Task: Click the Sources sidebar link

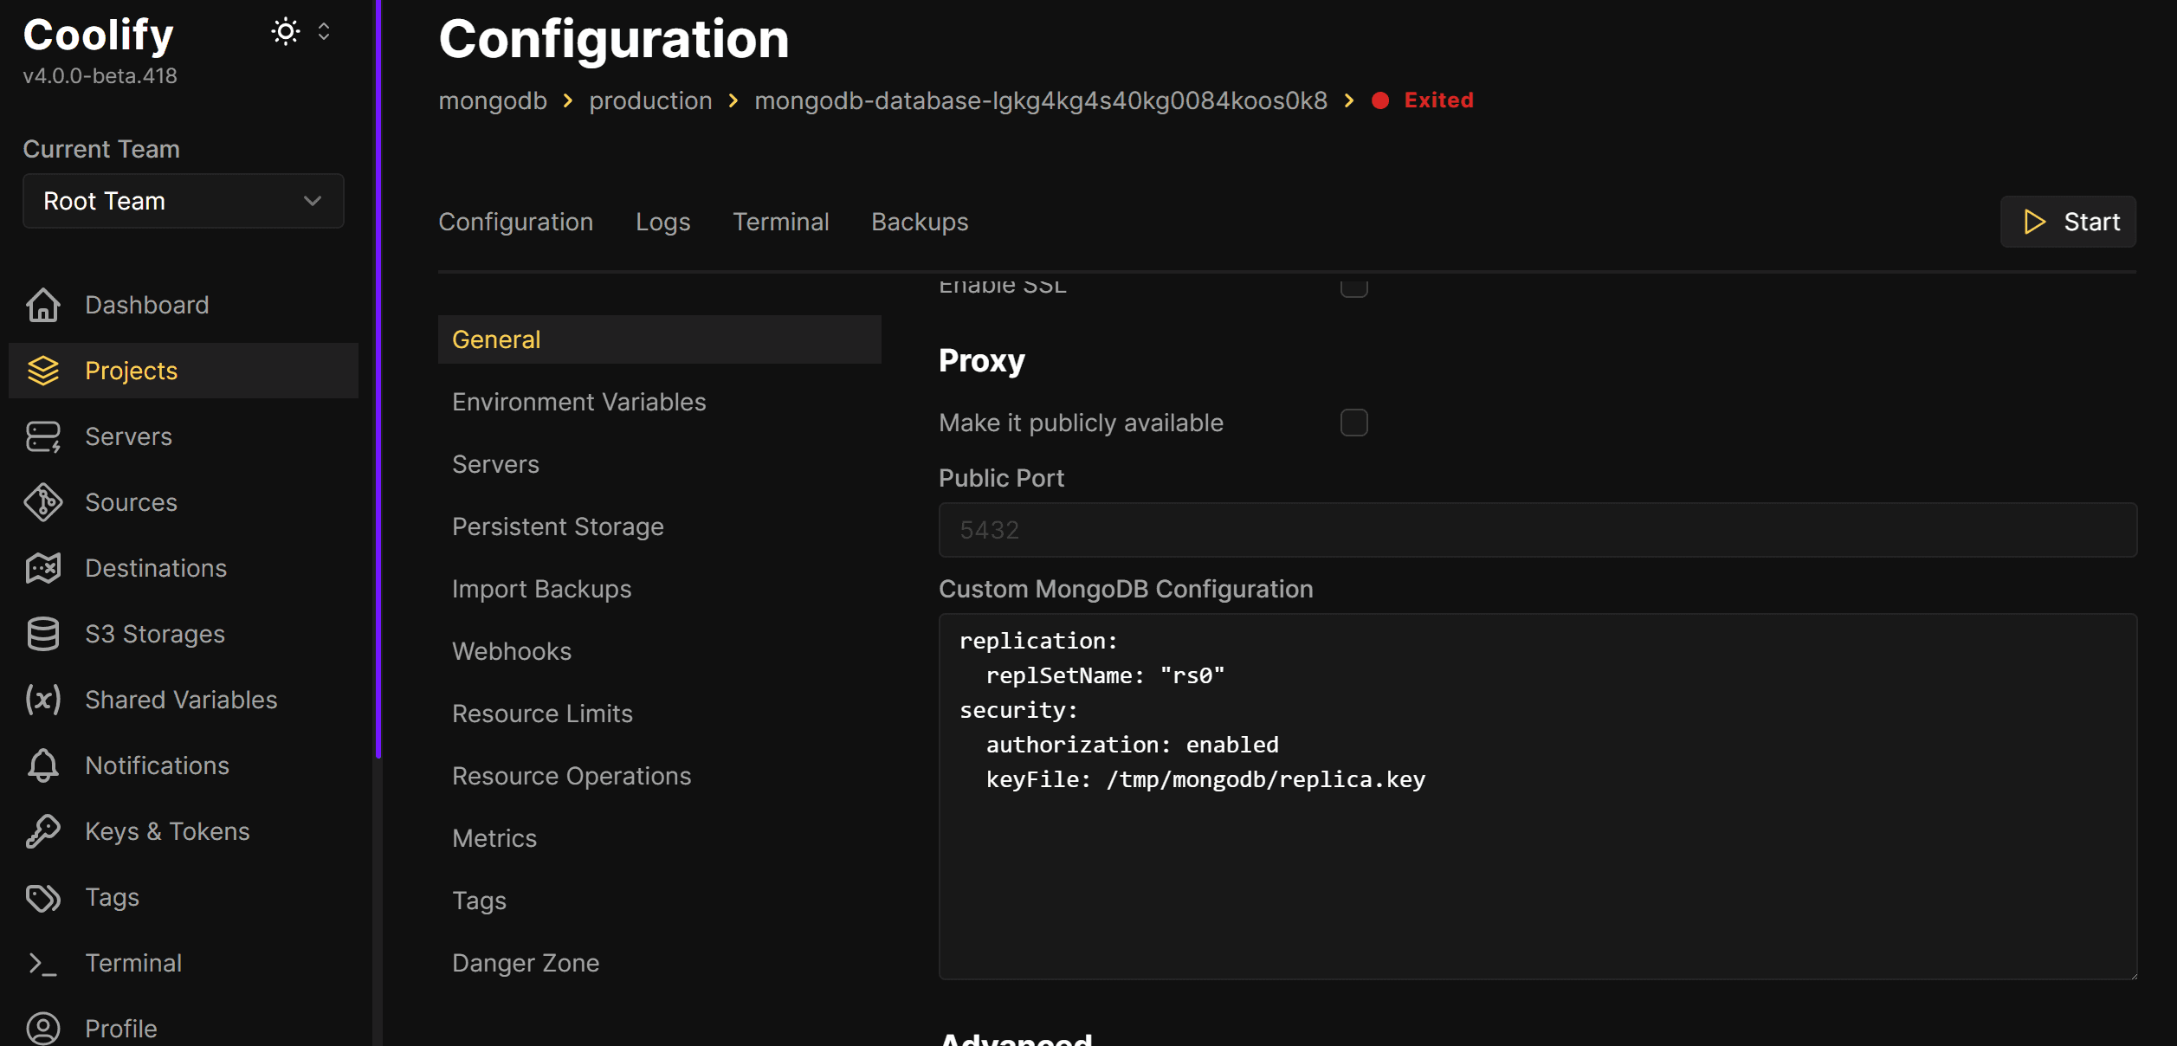Action: click(x=184, y=502)
